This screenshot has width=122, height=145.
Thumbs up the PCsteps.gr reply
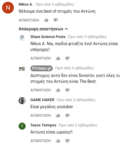[58, 90]
